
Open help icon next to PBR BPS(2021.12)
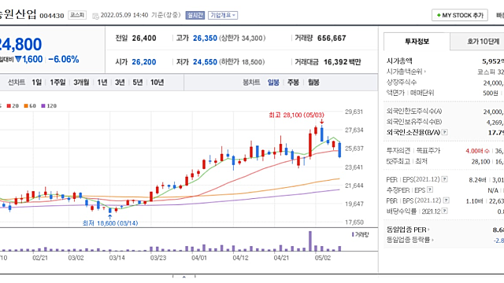(447, 200)
